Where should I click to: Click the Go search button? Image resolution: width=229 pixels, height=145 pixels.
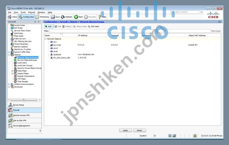click(x=201, y=12)
